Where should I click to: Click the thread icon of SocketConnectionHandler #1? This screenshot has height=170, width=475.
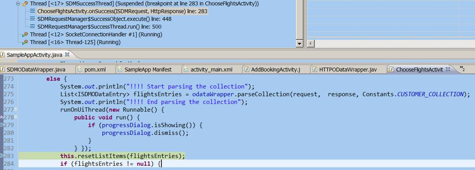[25, 34]
